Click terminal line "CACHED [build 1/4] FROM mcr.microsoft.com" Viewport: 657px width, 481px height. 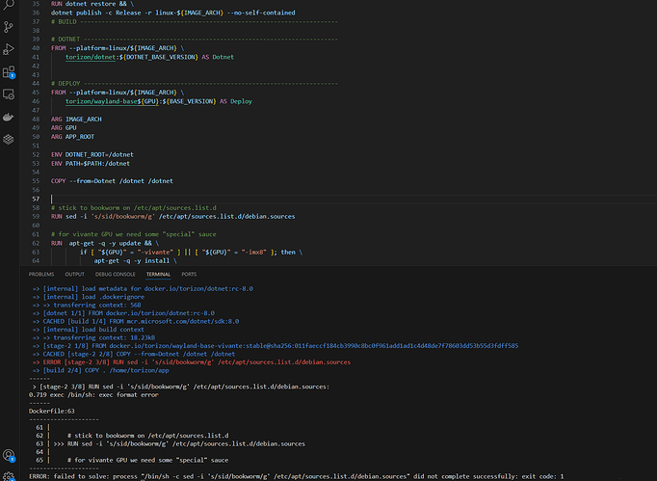coord(136,321)
